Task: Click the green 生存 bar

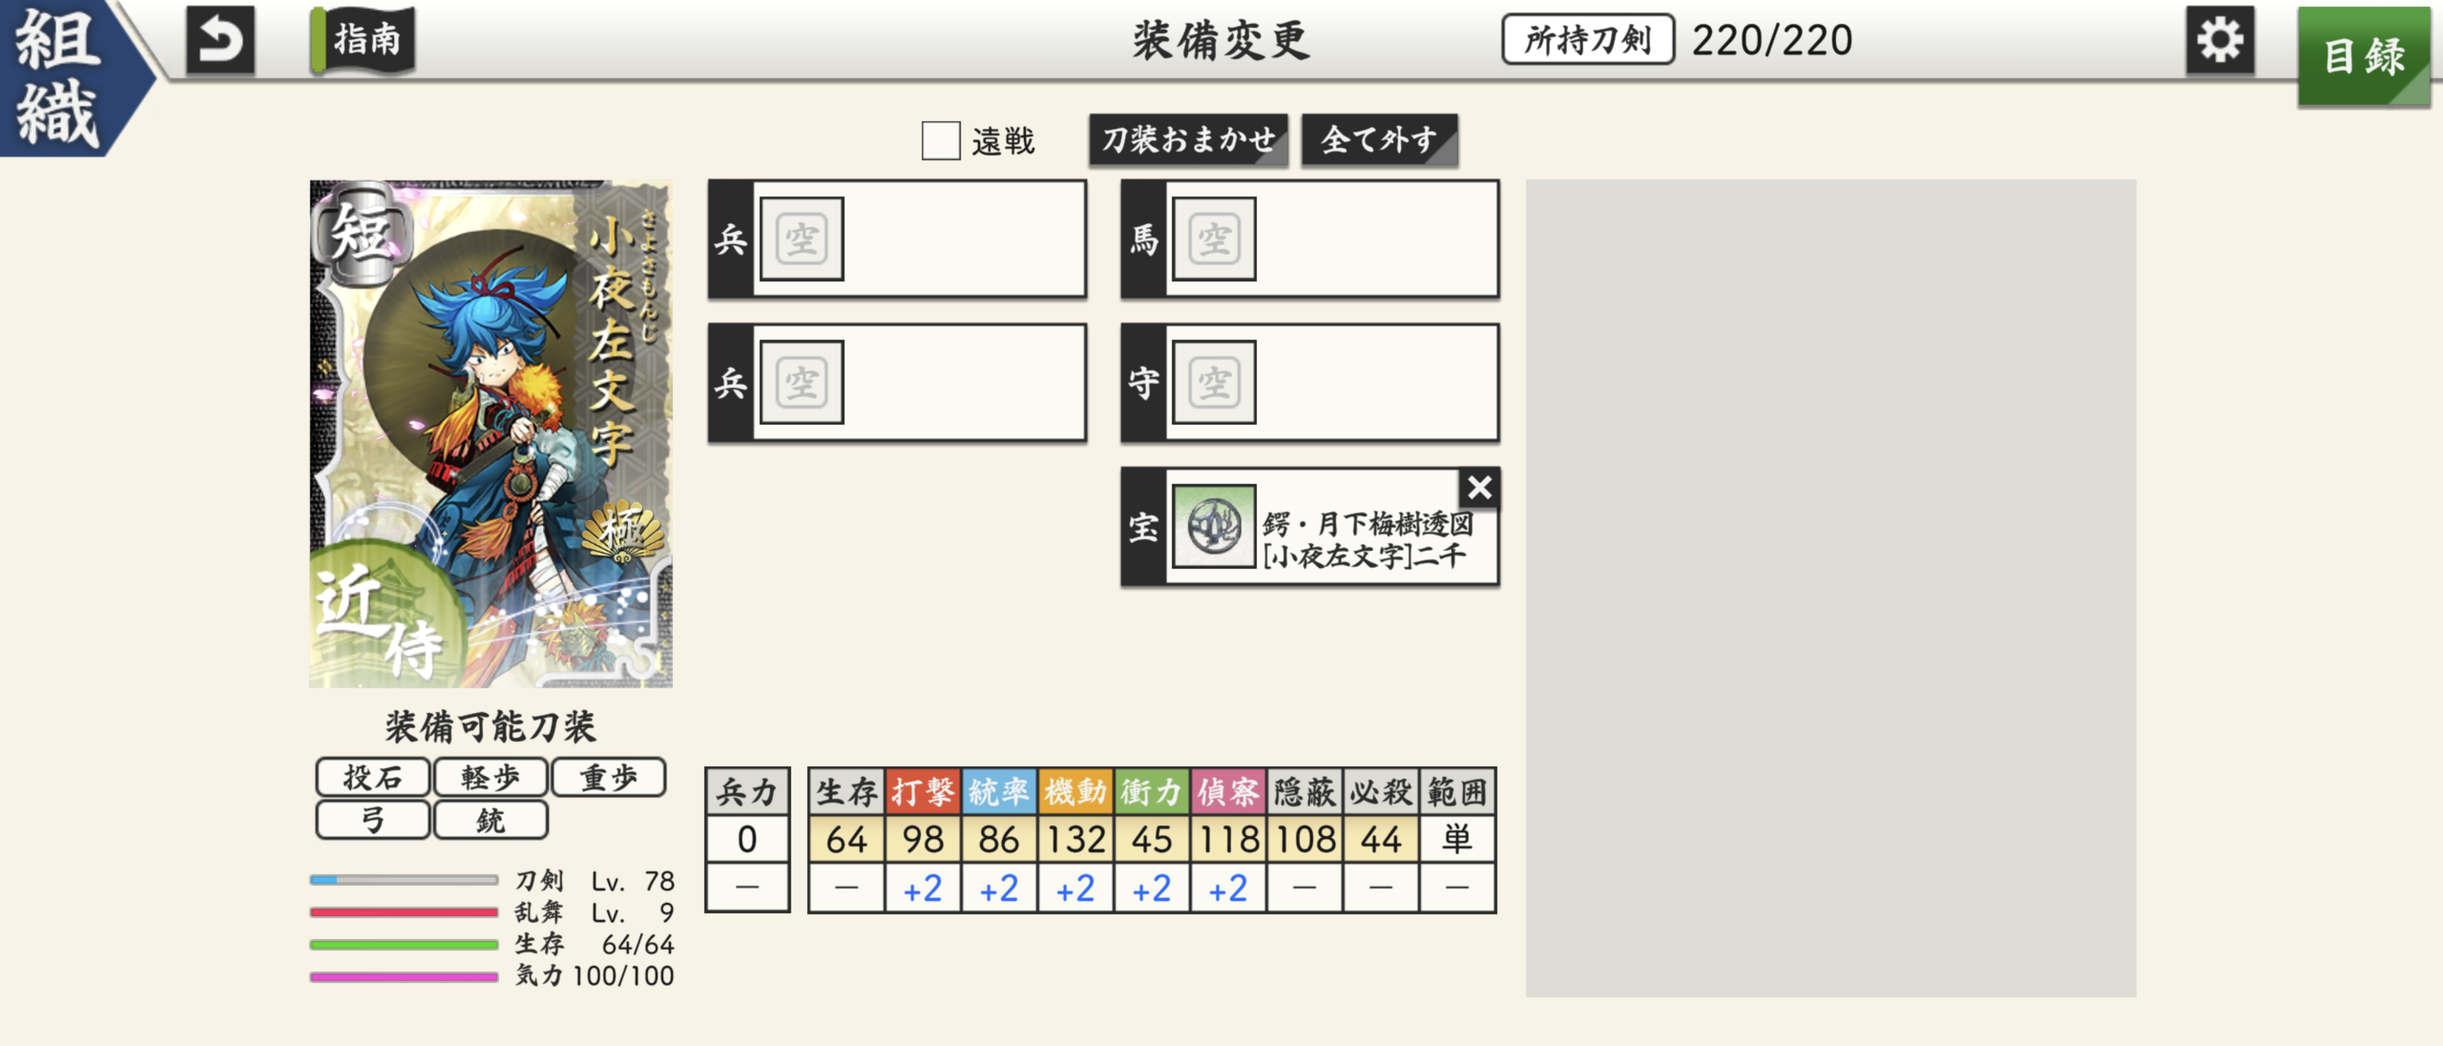Action: click(404, 945)
